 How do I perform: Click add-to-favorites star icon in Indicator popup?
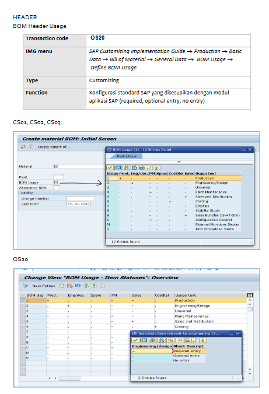coord(170,340)
